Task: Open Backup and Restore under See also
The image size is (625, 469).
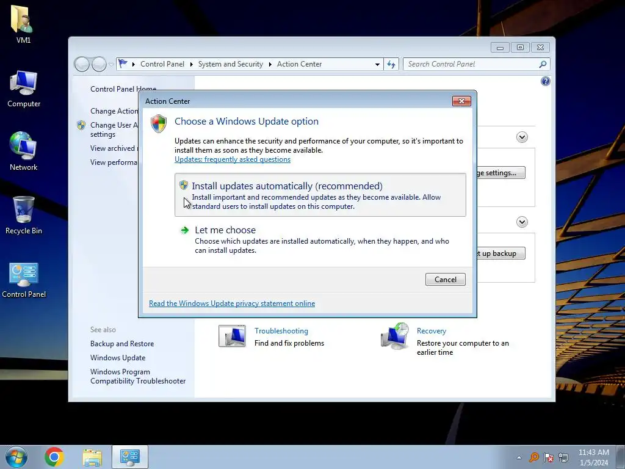Action: click(122, 344)
